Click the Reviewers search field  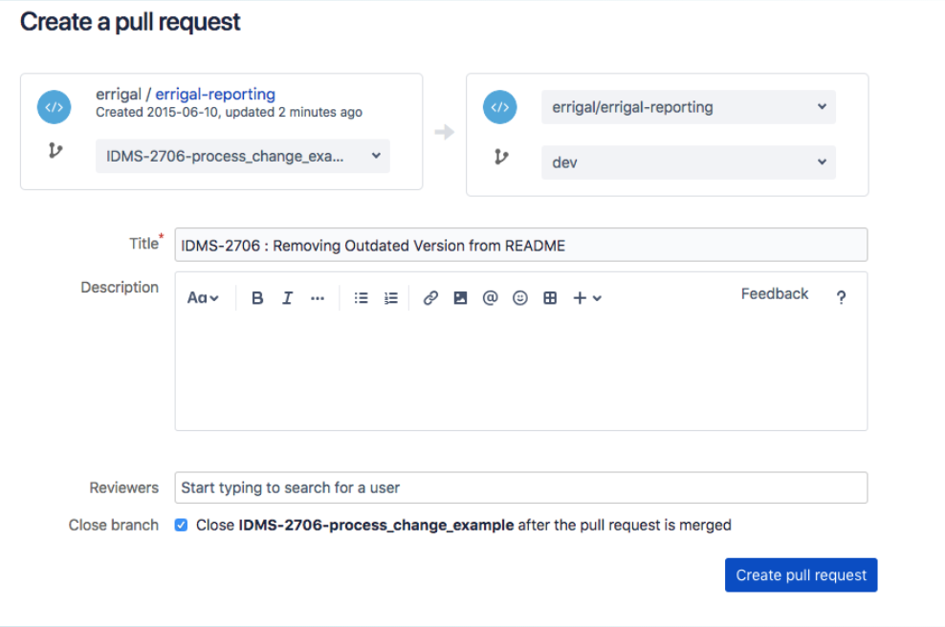click(520, 487)
